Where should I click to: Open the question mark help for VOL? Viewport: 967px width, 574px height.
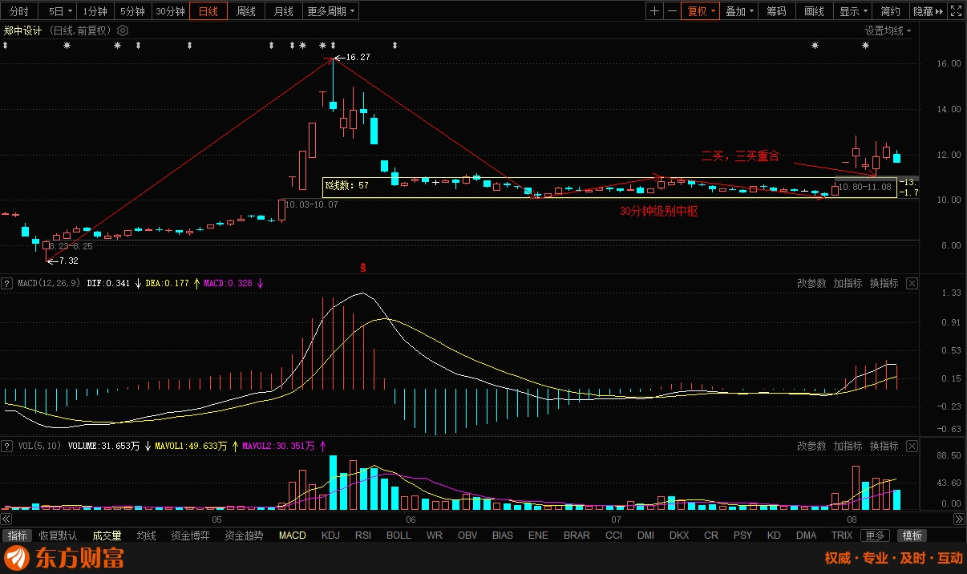7,446
